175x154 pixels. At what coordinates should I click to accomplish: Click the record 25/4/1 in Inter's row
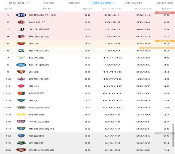[x=112, y=15]
